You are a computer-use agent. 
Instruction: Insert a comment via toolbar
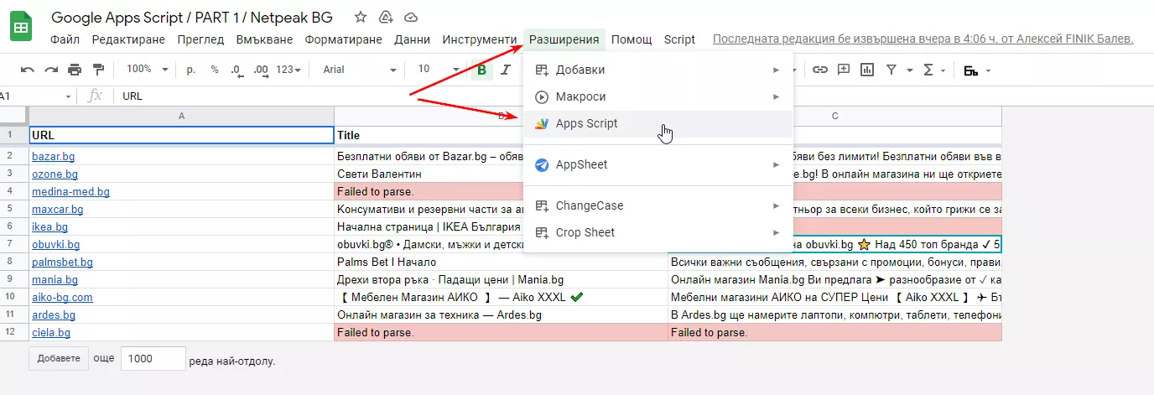click(x=844, y=70)
